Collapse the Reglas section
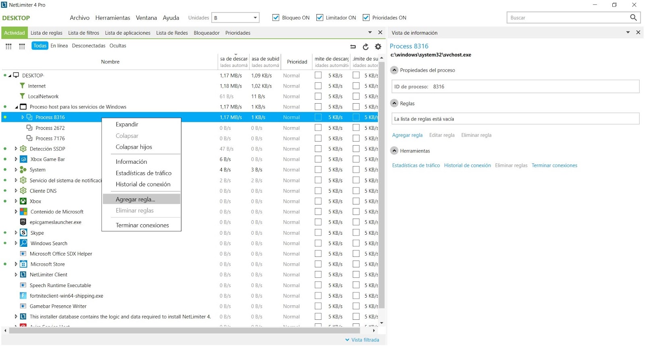This screenshot has width=645, height=346. [394, 104]
